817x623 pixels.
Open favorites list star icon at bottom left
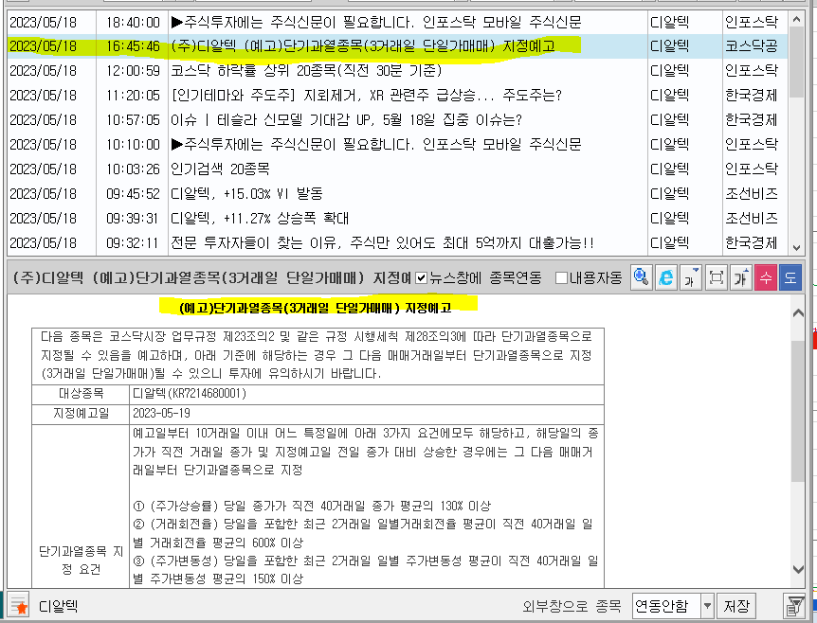point(19,605)
